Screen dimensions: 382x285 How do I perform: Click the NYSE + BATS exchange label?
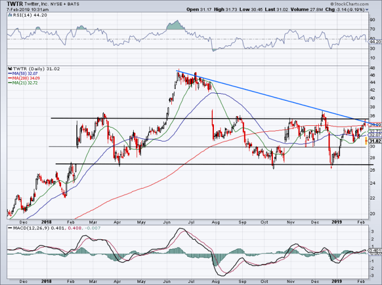64,4
